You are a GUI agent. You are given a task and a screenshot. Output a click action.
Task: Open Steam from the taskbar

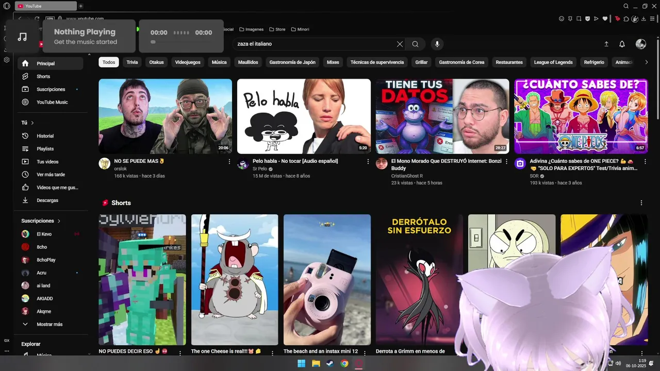[330, 363]
